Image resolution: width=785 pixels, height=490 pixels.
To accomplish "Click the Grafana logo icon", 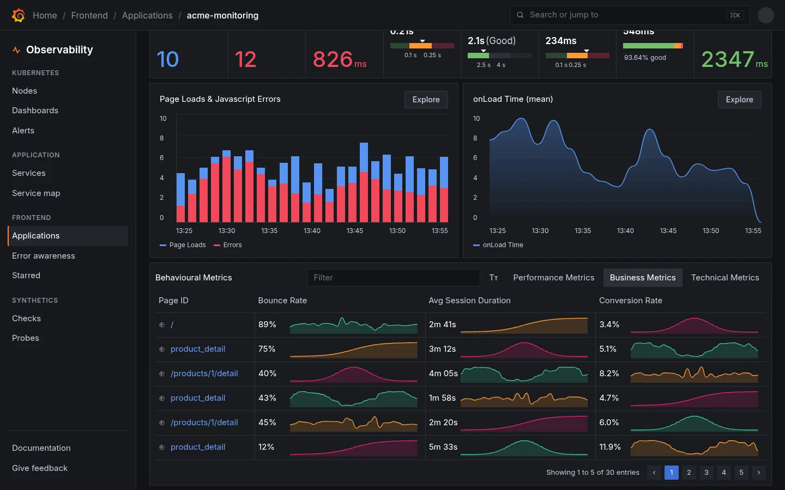I will point(18,15).
